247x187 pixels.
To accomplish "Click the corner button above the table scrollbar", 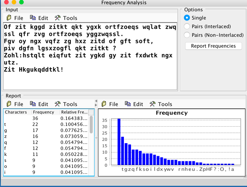I will pos(91,112).
